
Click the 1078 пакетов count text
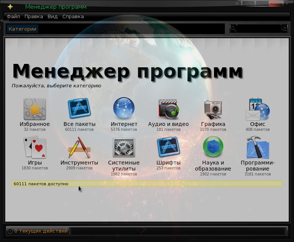(213, 129)
